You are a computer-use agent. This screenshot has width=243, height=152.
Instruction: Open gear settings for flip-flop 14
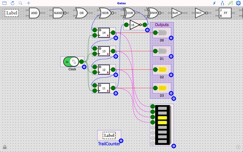click(x=116, y=38)
